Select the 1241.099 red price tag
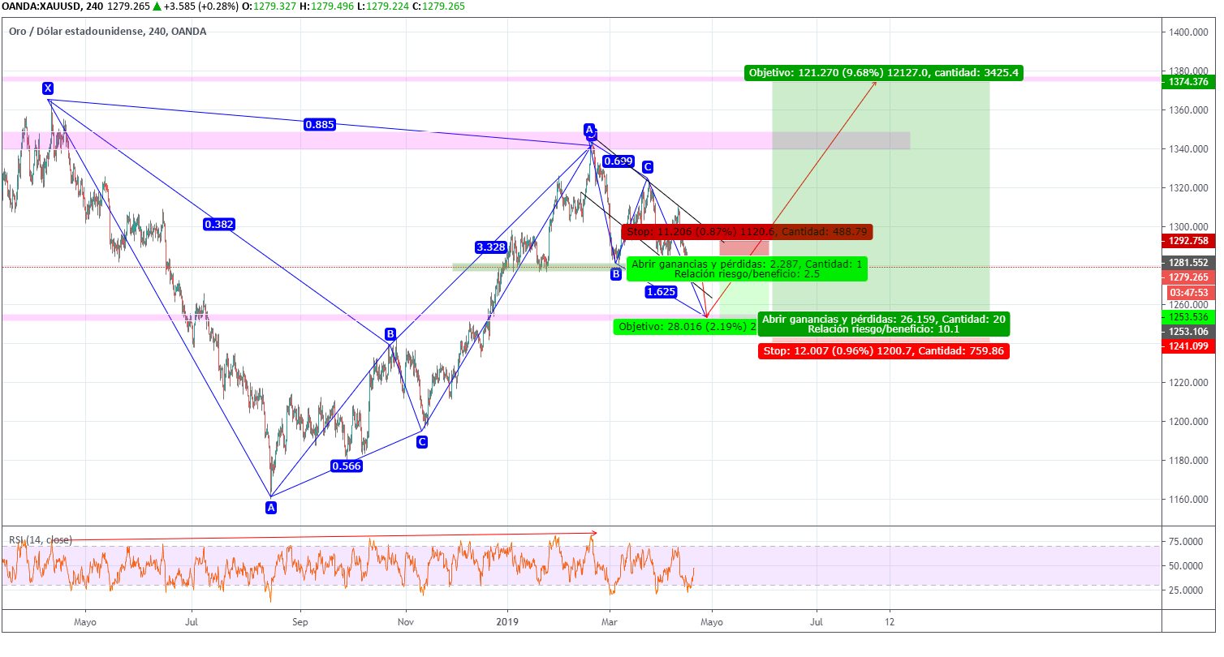Image resolution: width=1224 pixels, height=657 pixels. tap(1189, 346)
